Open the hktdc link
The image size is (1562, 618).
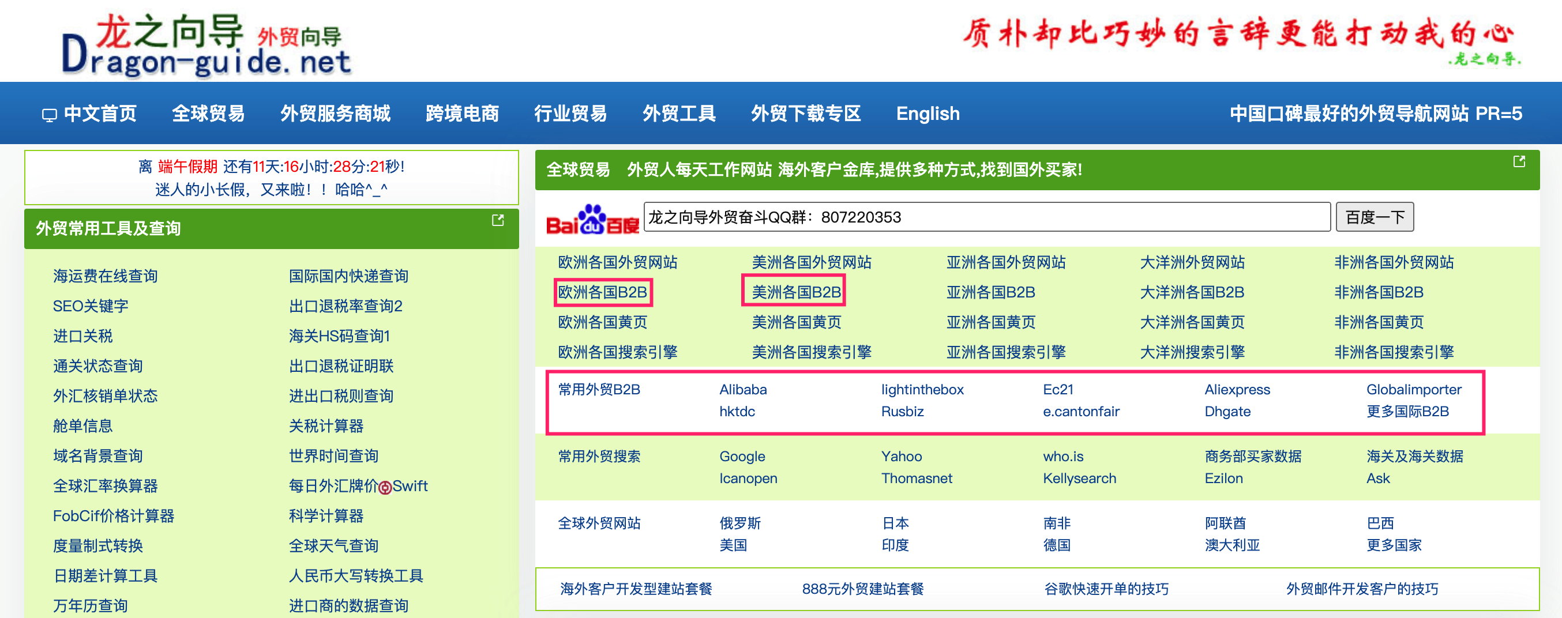[737, 412]
